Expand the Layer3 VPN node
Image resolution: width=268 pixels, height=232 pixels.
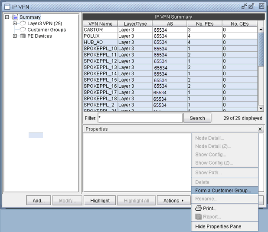pyautogui.click(x=15, y=23)
